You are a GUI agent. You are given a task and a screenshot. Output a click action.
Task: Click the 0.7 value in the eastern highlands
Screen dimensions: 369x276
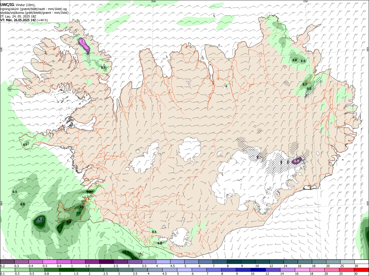305,84
